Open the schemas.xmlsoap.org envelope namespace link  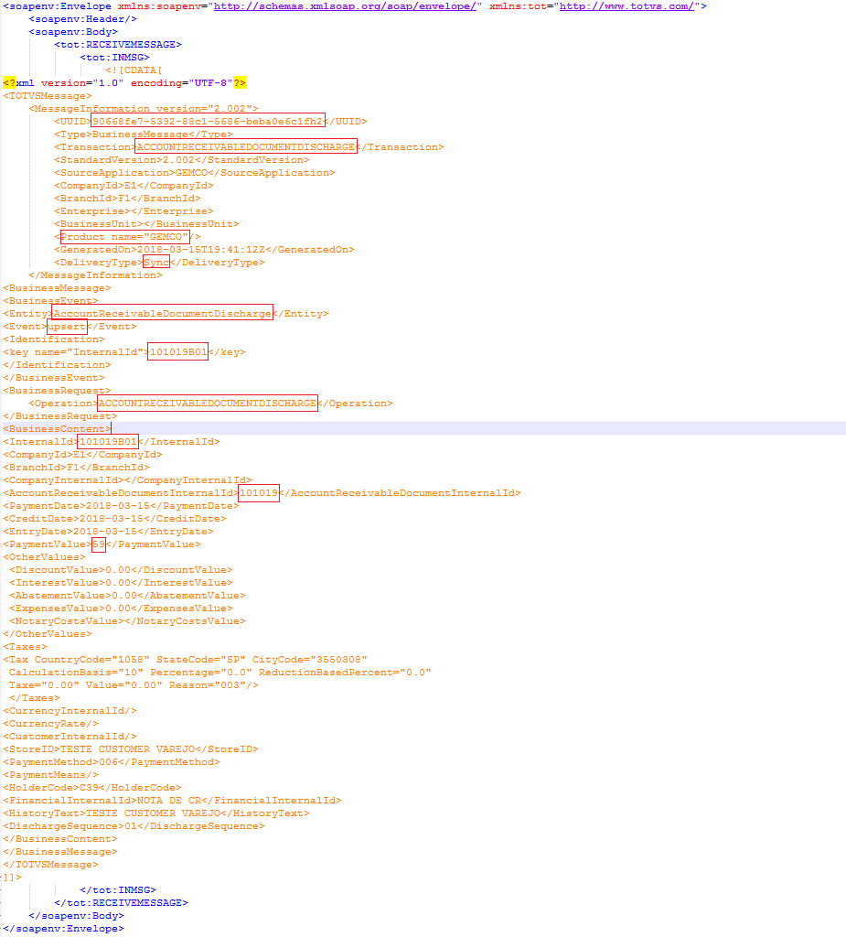345,6
